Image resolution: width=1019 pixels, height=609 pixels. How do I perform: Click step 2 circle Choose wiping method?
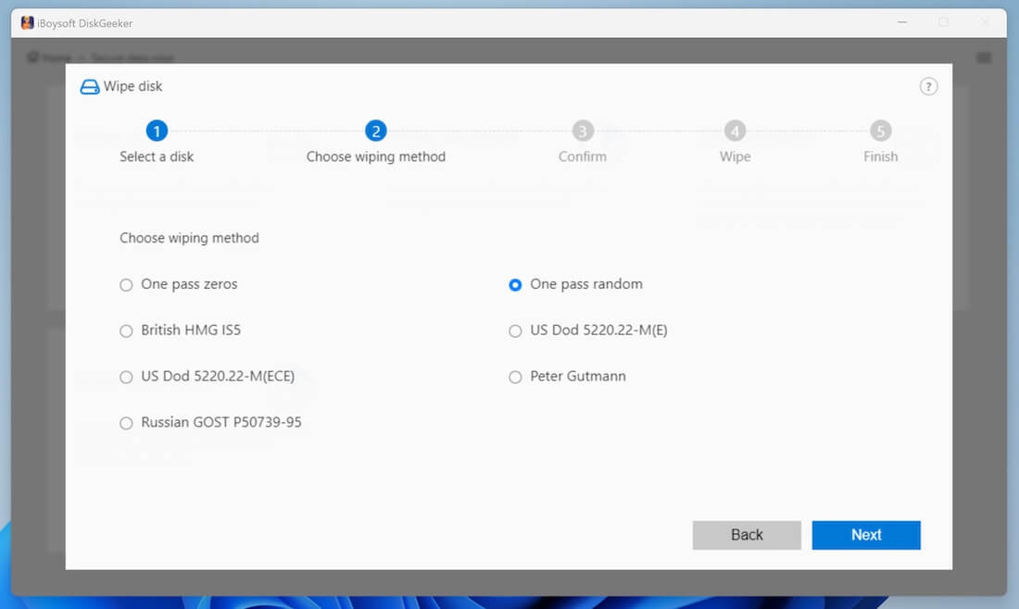pos(375,131)
